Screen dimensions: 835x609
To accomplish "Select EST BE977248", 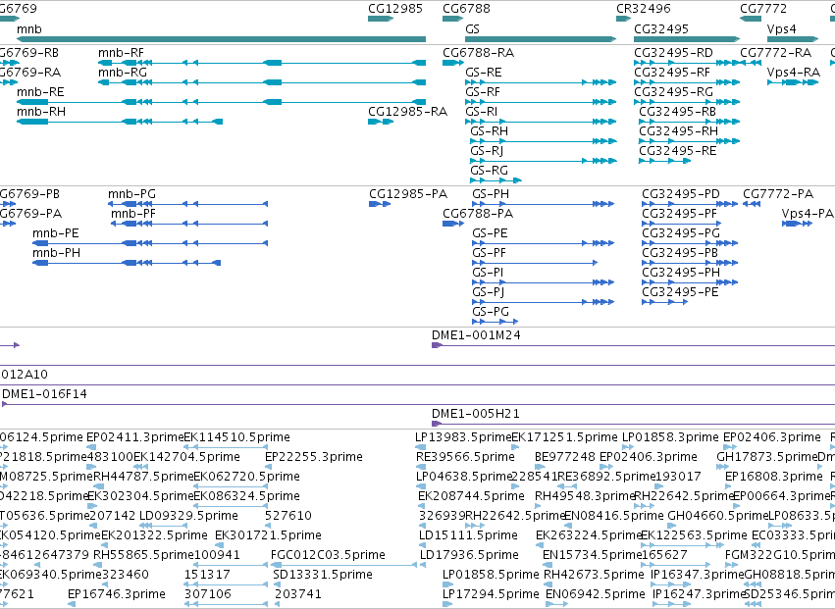I will (541, 468).
